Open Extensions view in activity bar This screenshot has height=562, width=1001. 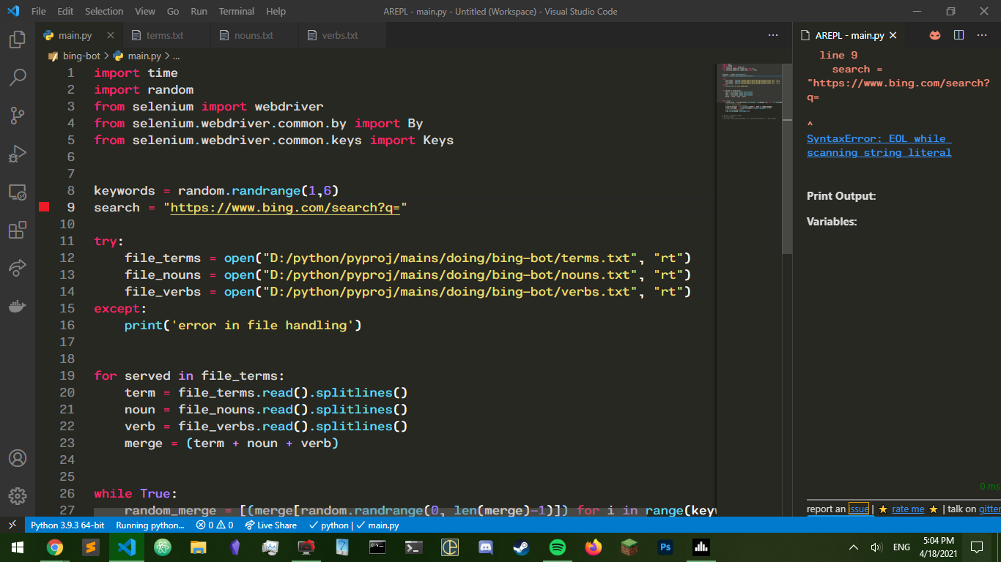(18, 230)
